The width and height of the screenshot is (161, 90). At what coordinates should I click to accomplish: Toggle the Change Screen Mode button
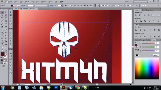(x=4, y=66)
